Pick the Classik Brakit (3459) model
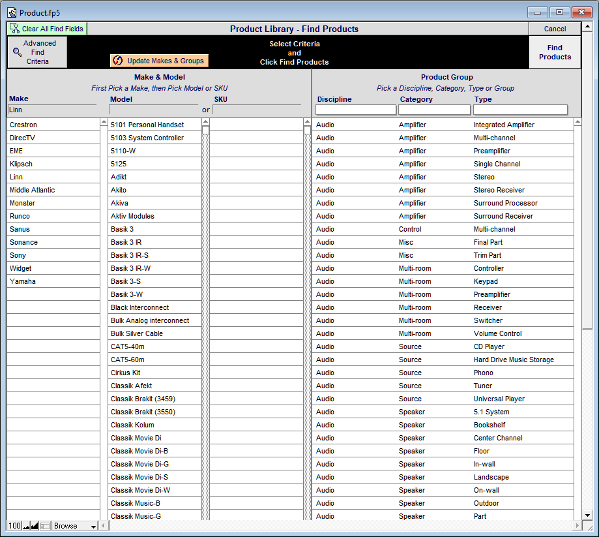599x537 pixels. 154,399
